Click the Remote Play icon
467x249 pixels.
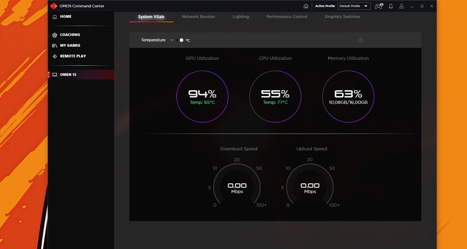55,56
